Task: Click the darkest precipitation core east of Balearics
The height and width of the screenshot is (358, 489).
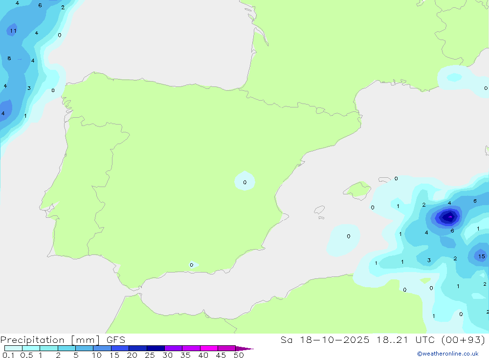Action: coord(449,217)
